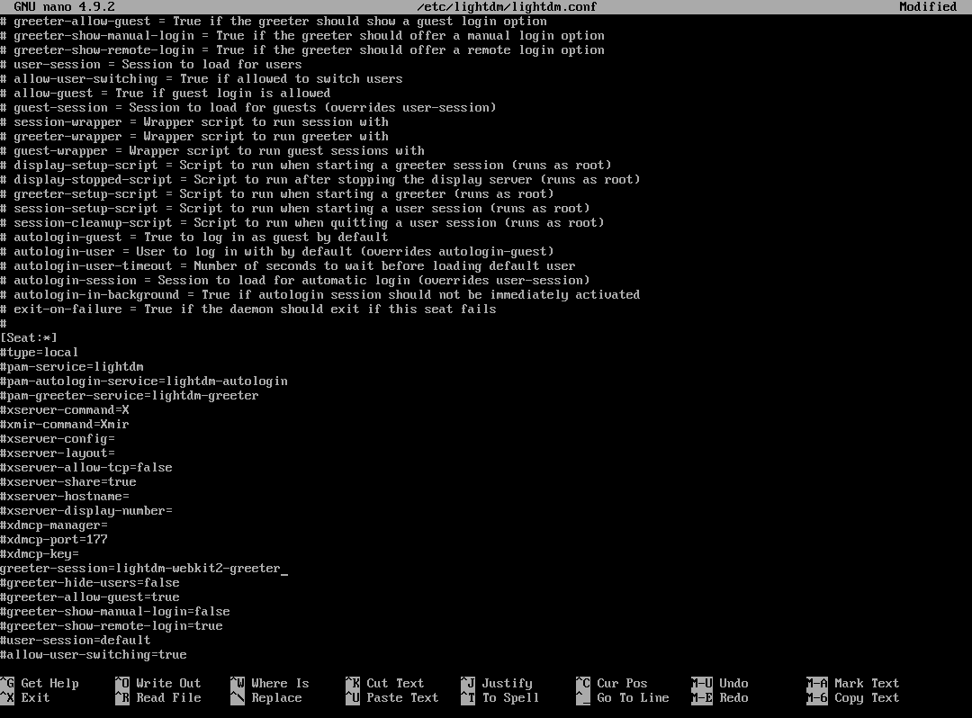This screenshot has width=972, height=718.
Task: Click the autologin-guest comment line
Action: [194, 237]
